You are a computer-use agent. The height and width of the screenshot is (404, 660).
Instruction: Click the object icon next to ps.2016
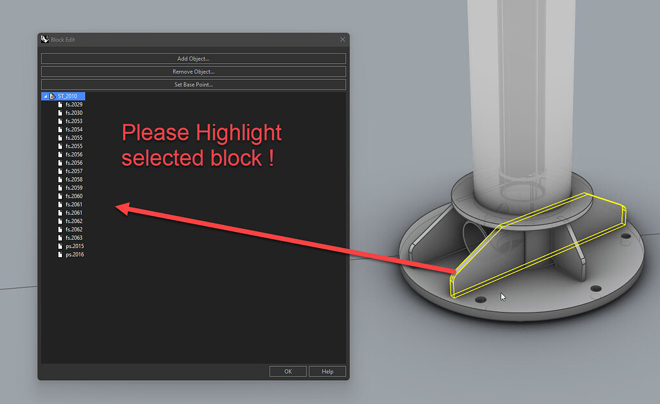(x=61, y=254)
